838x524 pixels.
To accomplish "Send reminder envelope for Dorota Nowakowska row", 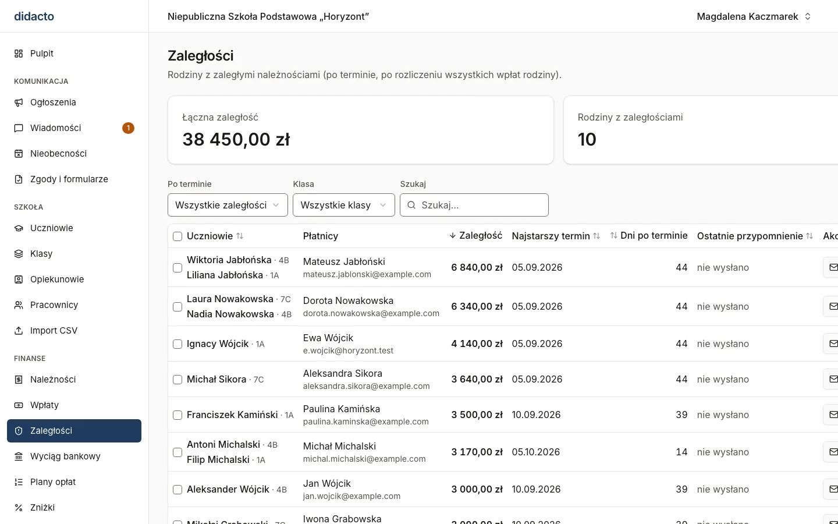I will point(832,307).
